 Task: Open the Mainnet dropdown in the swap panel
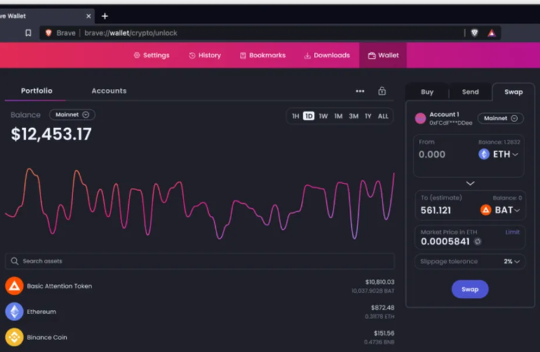tap(500, 118)
